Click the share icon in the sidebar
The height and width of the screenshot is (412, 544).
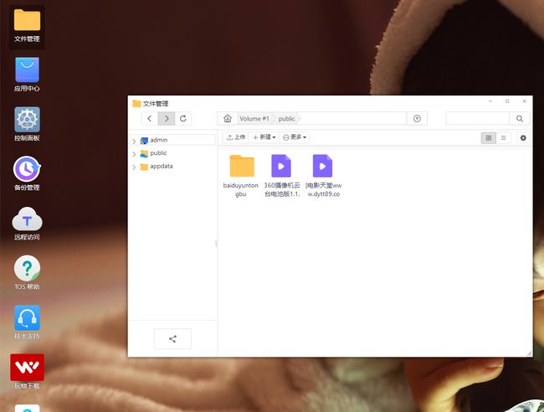[172, 339]
